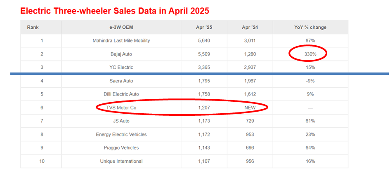This screenshot has width=390, height=180.
Task: Click the Mahindra Last Mile Mobility cell
Action: [x=121, y=40]
